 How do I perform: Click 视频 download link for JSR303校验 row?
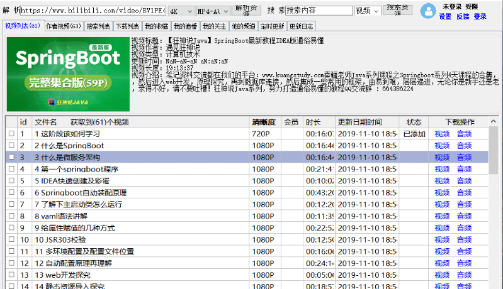click(442, 240)
